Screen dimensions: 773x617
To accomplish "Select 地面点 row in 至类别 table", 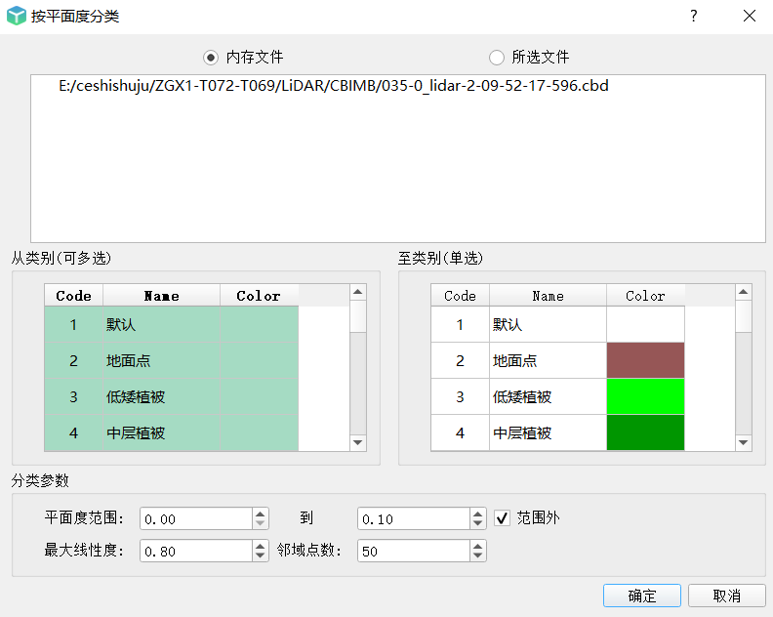I will tap(558, 360).
